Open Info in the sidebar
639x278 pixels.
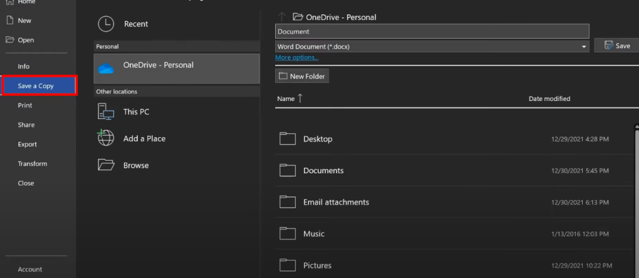pos(24,66)
